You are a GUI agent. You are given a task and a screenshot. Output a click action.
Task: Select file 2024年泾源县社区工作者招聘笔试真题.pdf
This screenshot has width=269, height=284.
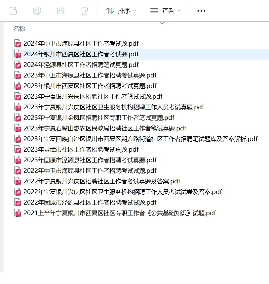click(x=81, y=65)
